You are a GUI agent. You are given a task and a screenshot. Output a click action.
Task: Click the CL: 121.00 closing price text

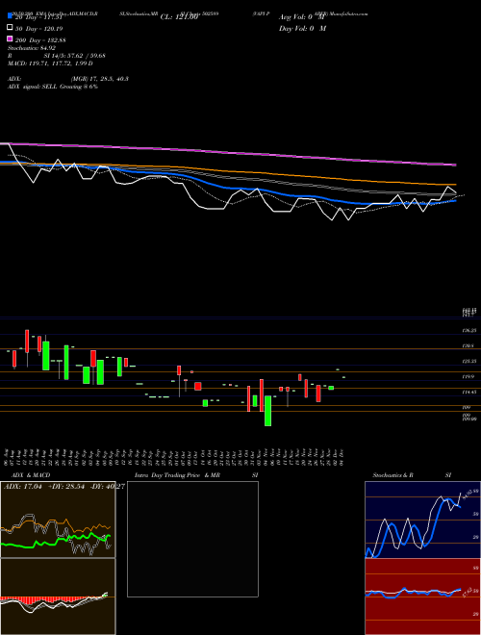[179, 17]
